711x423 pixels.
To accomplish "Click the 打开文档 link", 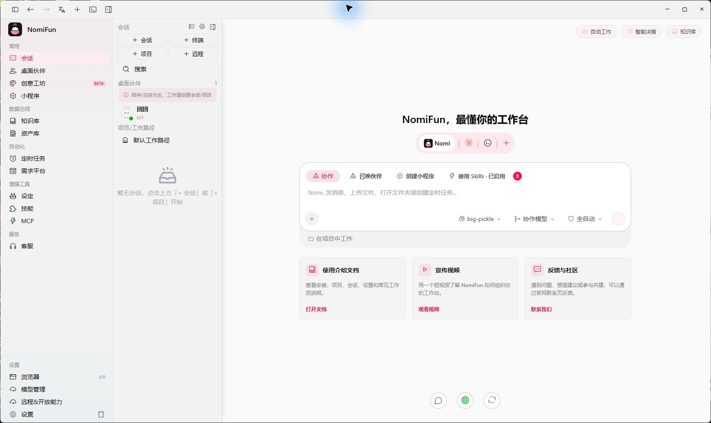I will coord(316,309).
